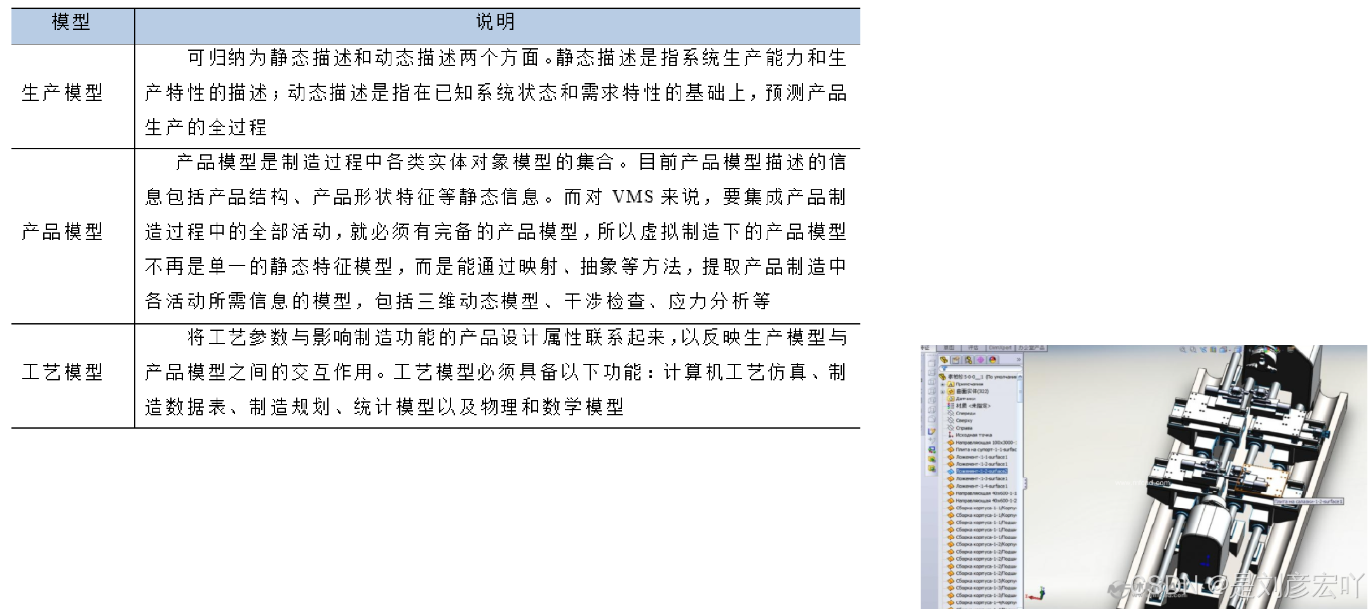This screenshot has width=1368, height=609.
Task: Click the 产品模型 table cell
Action: tap(72, 236)
